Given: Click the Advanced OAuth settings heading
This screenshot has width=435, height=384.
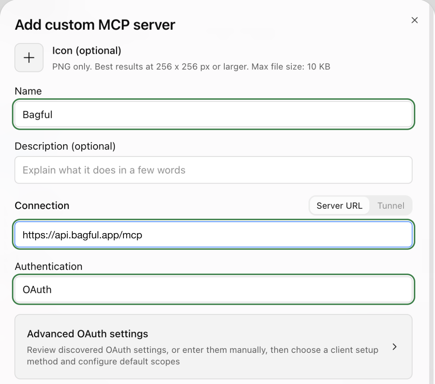Looking at the screenshot, I should tap(88, 334).
